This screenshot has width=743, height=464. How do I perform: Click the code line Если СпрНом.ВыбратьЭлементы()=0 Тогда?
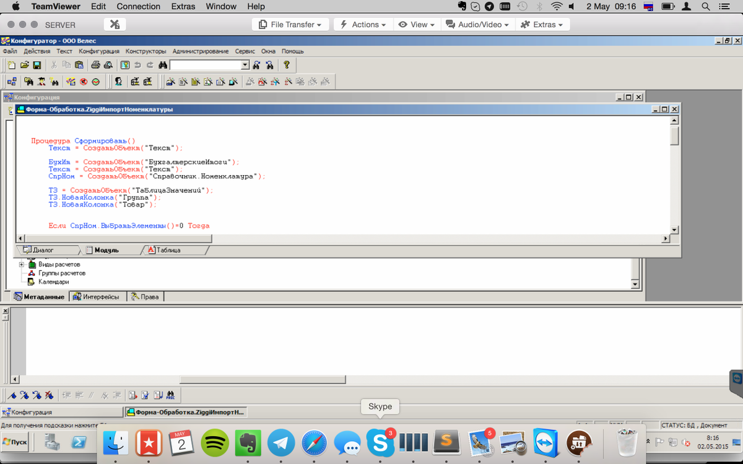pos(129,226)
